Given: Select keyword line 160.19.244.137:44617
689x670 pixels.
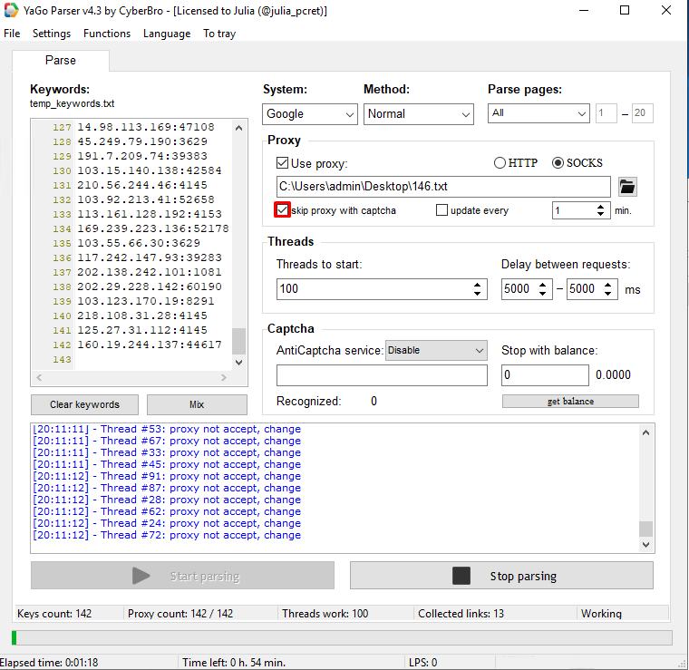Looking at the screenshot, I should [150, 345].
